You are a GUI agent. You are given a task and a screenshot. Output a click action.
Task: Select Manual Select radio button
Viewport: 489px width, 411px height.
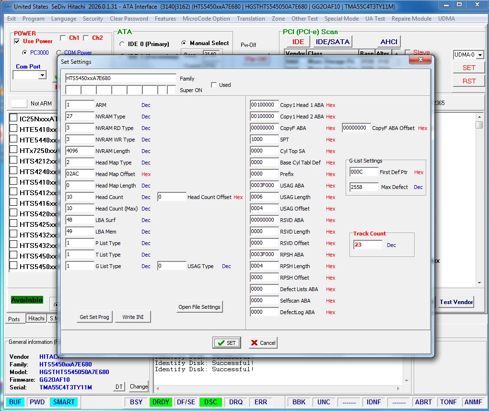coord(184,43)
